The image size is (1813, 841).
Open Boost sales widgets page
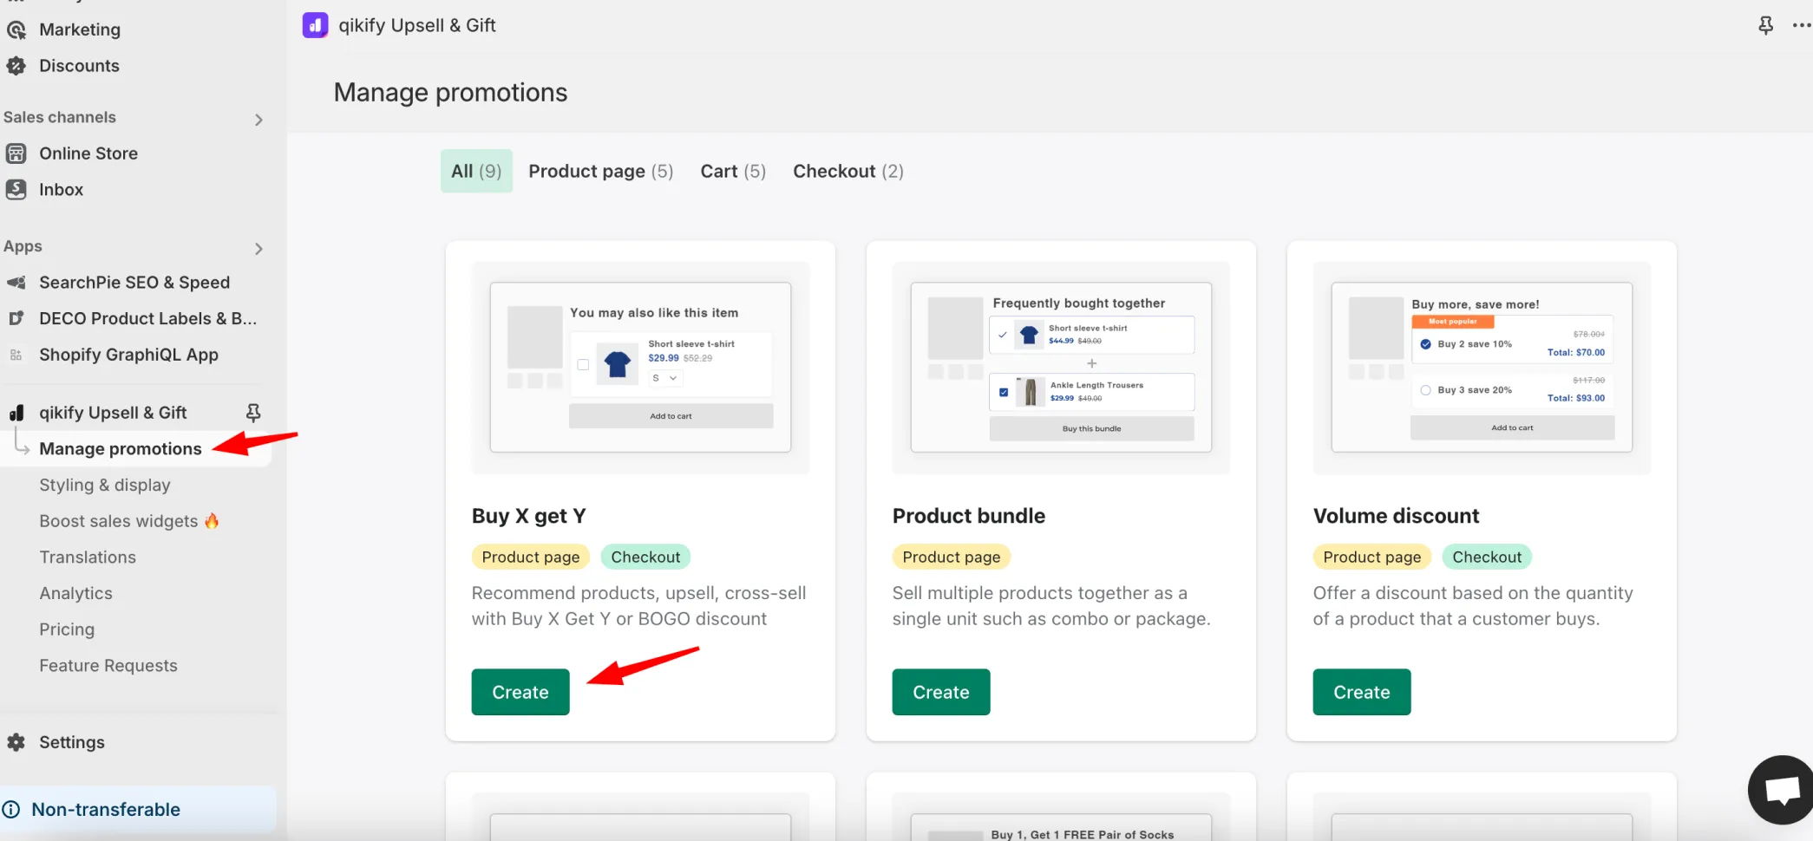click(x=129, y=521)
